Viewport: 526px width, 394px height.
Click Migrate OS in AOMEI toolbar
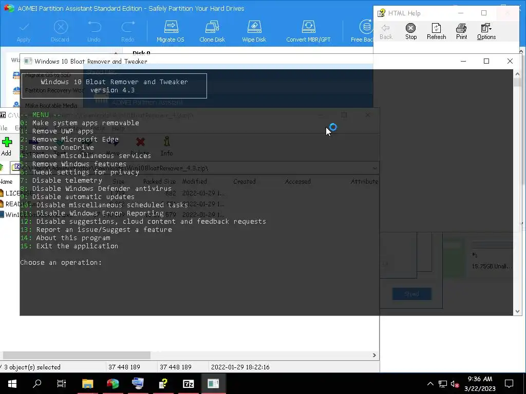click(x=171, y=31)
